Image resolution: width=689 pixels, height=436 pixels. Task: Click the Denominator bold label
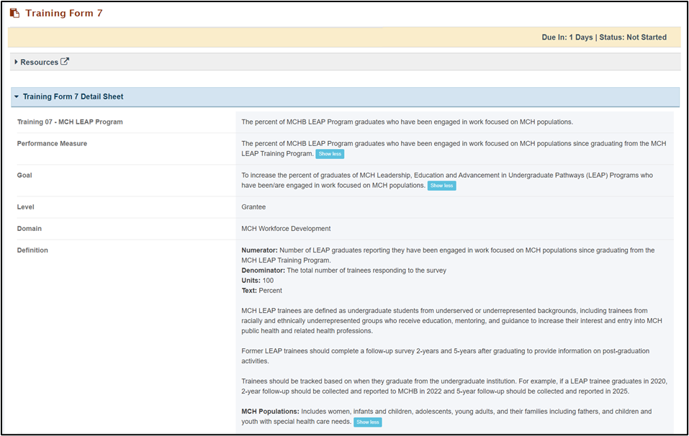(x=264, y=271)
